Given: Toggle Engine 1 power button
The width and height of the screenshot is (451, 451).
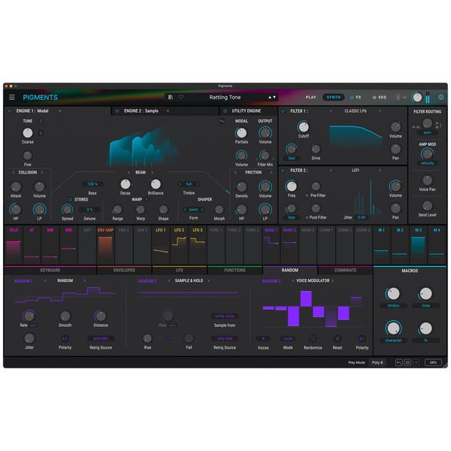Looking at the screenshot, I should click(x=9, y=110).
